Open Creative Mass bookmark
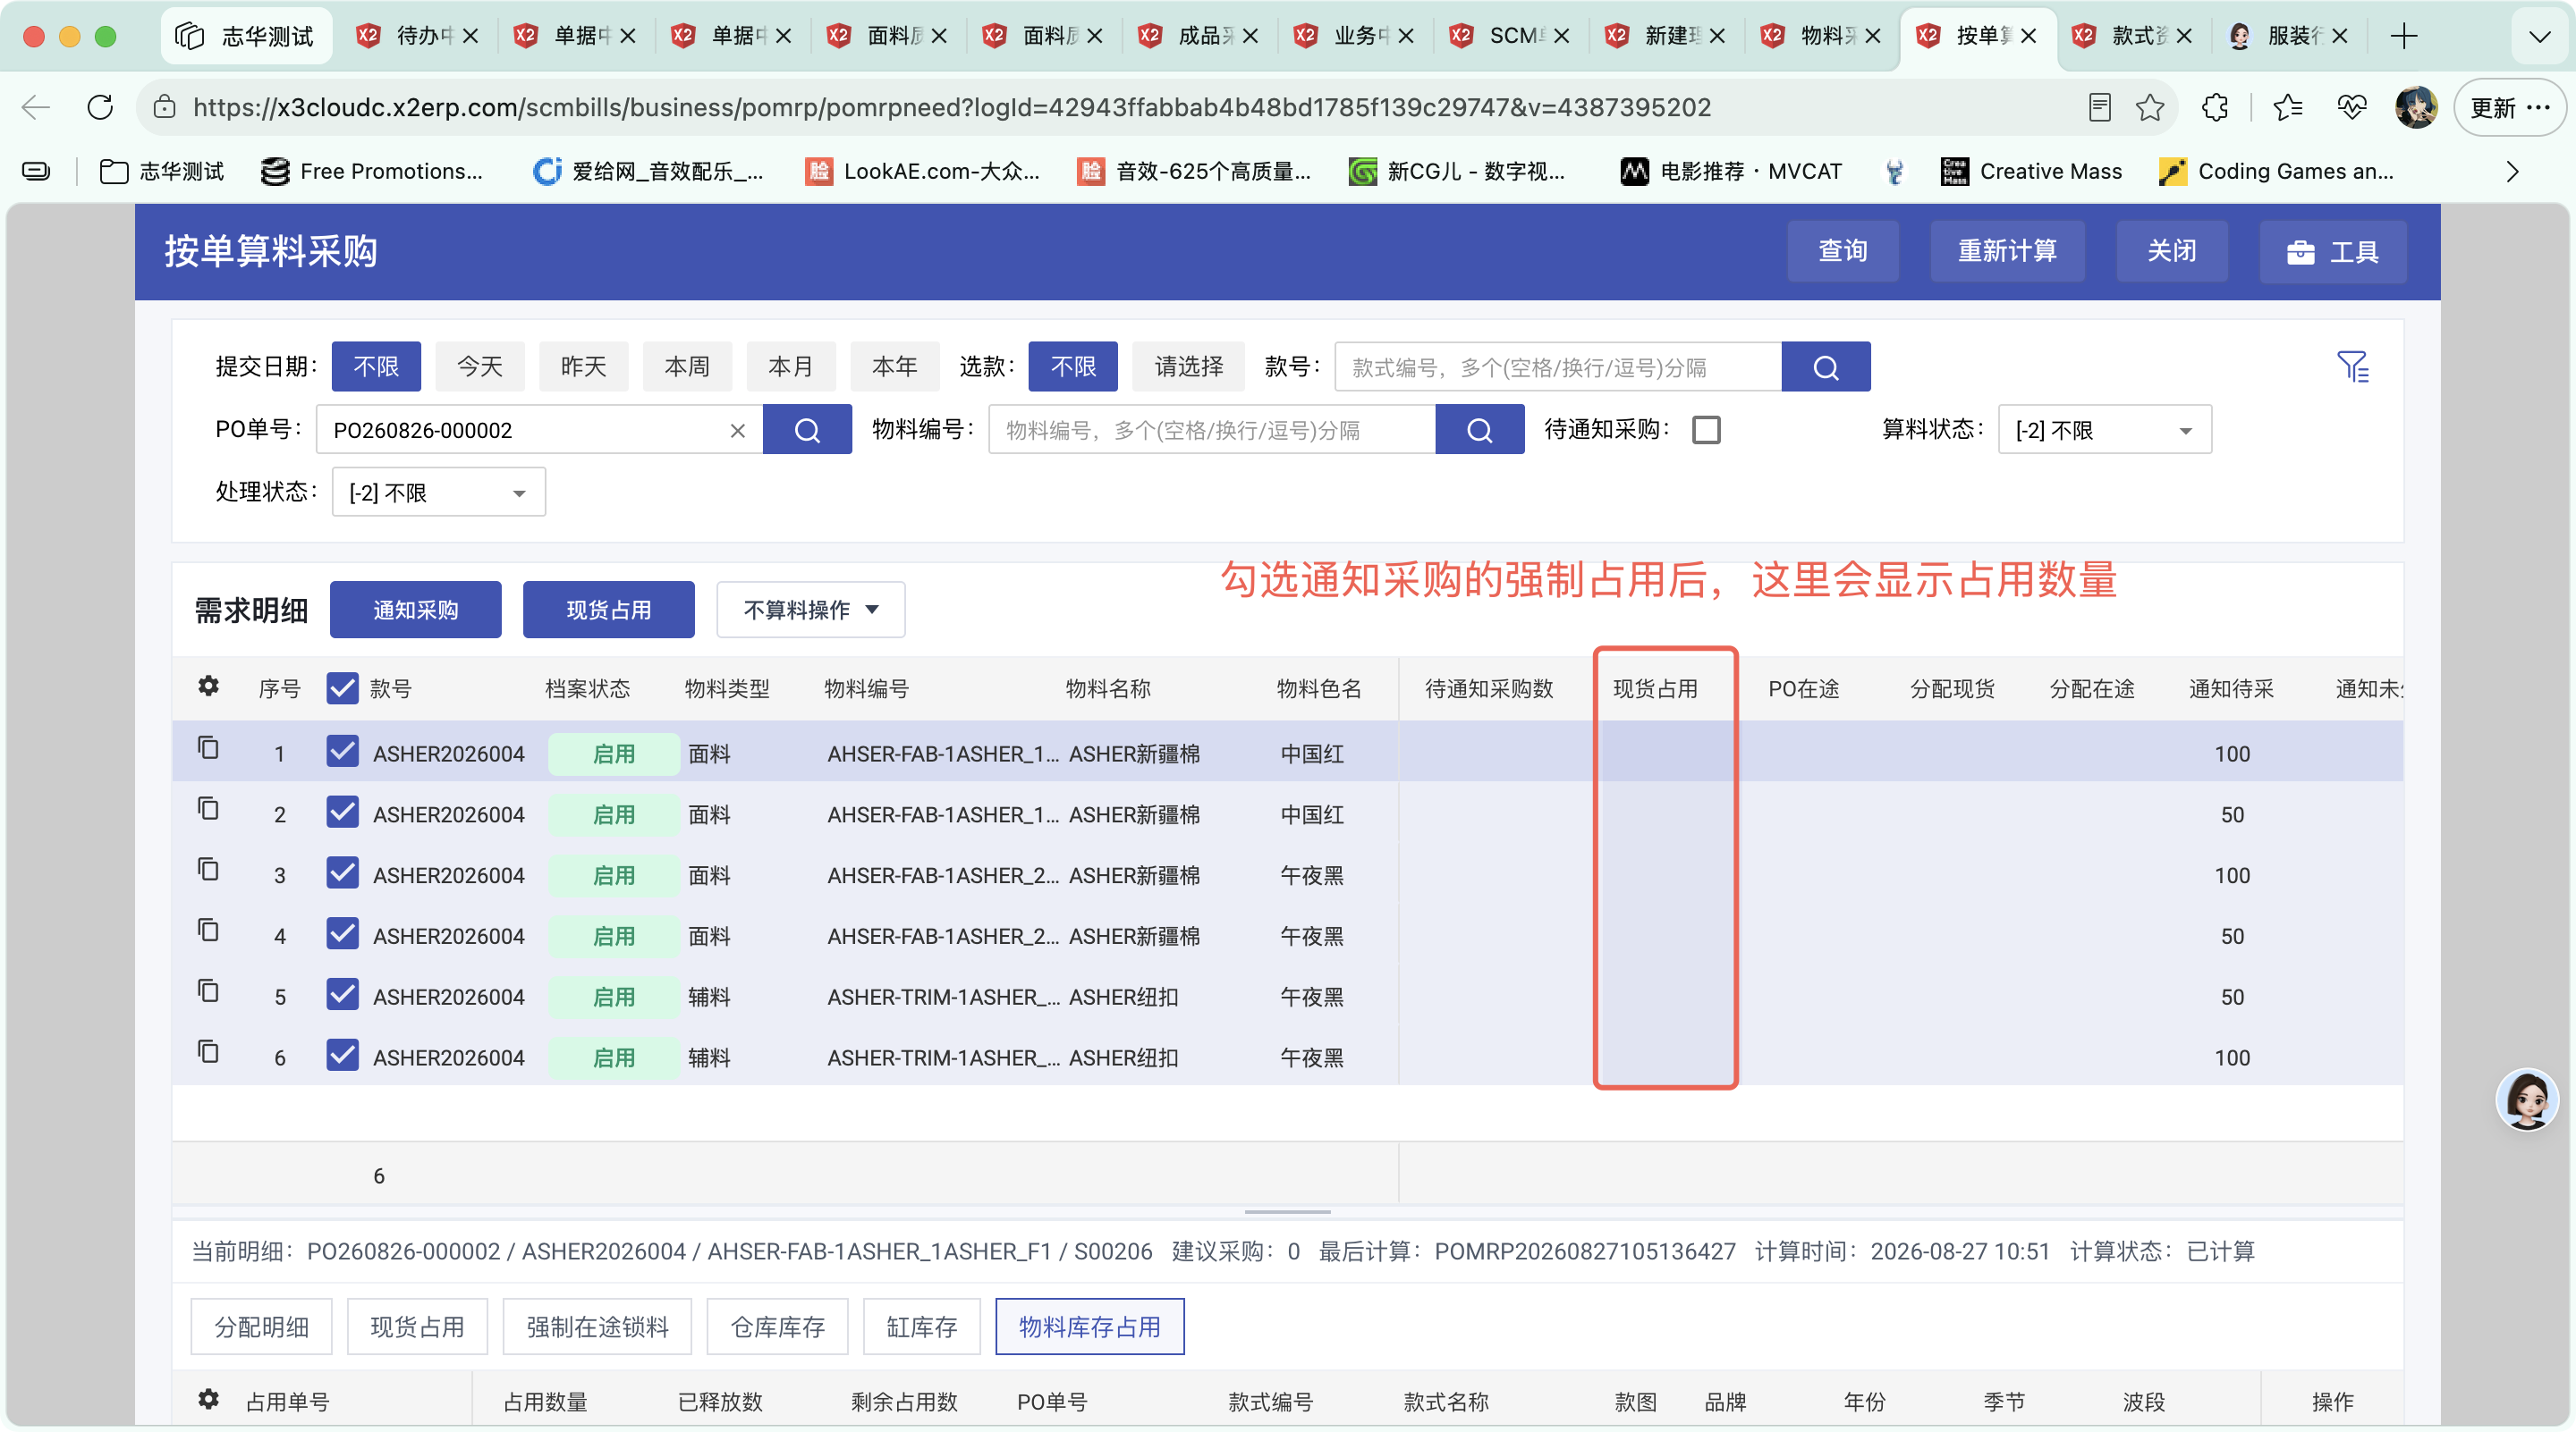This screenshot has height=1432, width=2576. (2031, 172)
